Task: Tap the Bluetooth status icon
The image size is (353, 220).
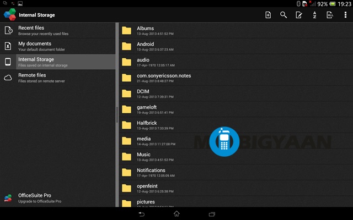Action: click(x=298, y=4)
